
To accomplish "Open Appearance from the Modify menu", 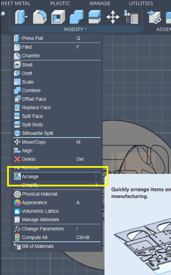I will 57,203.
